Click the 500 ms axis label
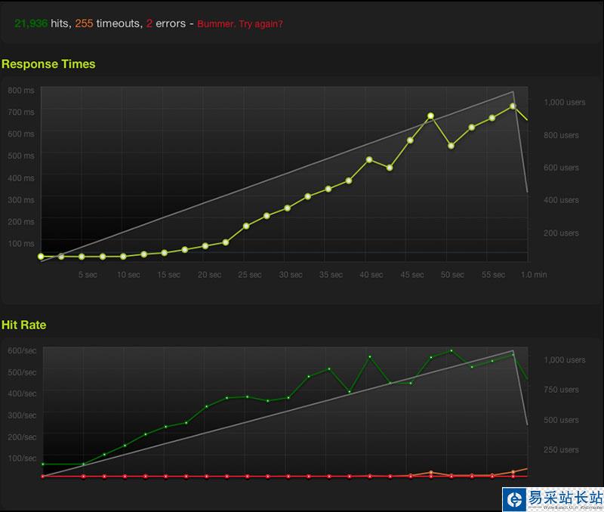Viewport: 604px width, 512px height. tap(21, 156)
